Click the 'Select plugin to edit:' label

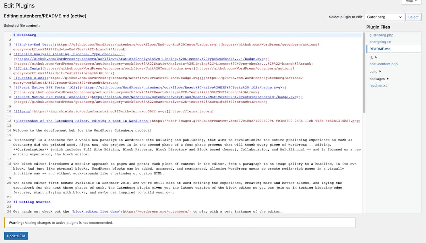pyautogui.click(x=346, y=17)
